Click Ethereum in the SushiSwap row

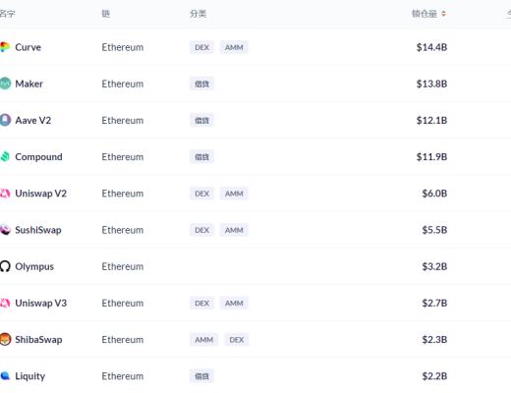pos(123,230)
